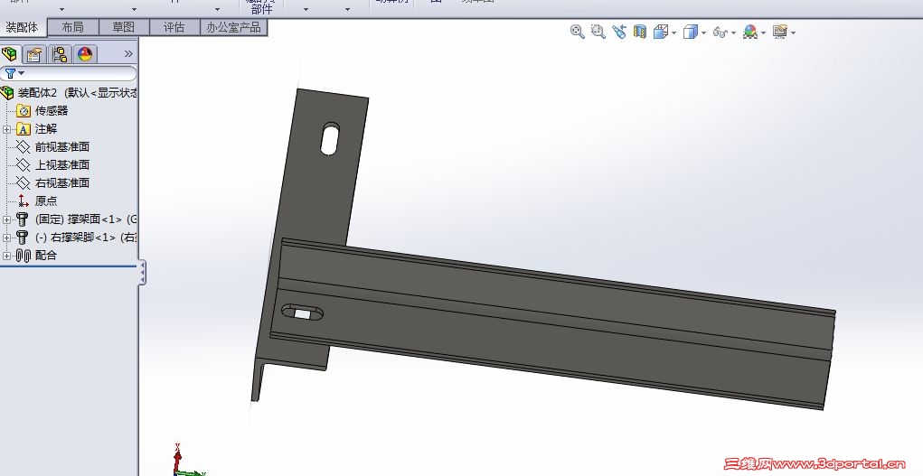Viewport: 923px width, 476px height.
Task: Open the 办公室产品 tab
Action: (x=234, y=27)
